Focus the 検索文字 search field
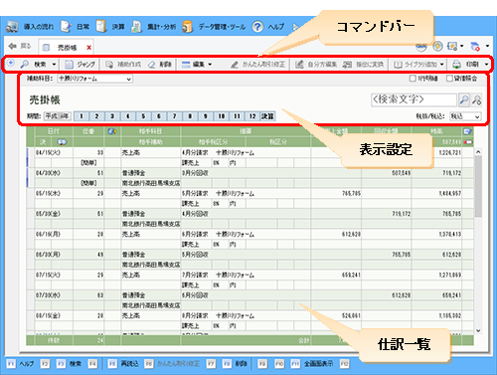497x375 pixels. coord(414,99)
